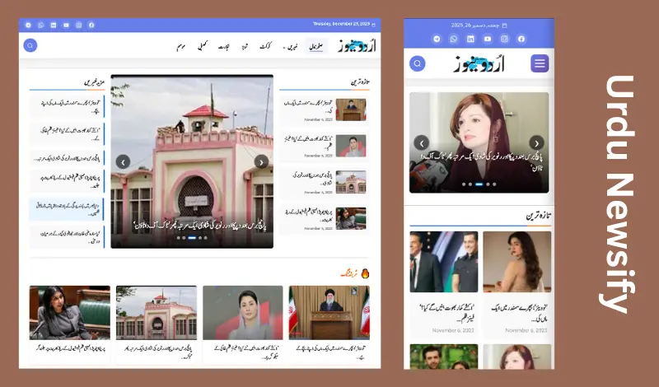Open Instagram link in mobile preview header
The image size is (659, 387).
point(504,39)
